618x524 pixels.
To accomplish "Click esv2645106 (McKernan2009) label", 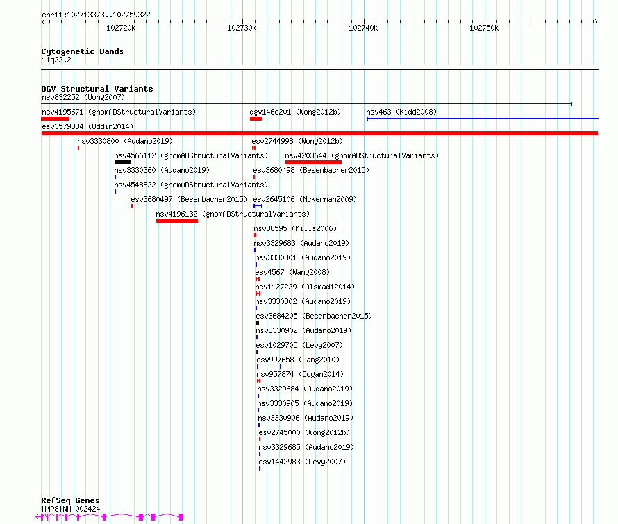I will tap(305, 199).
